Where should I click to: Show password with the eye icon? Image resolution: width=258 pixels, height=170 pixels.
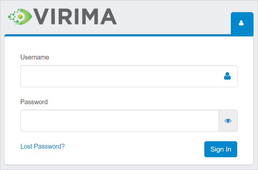click(228, 121)
